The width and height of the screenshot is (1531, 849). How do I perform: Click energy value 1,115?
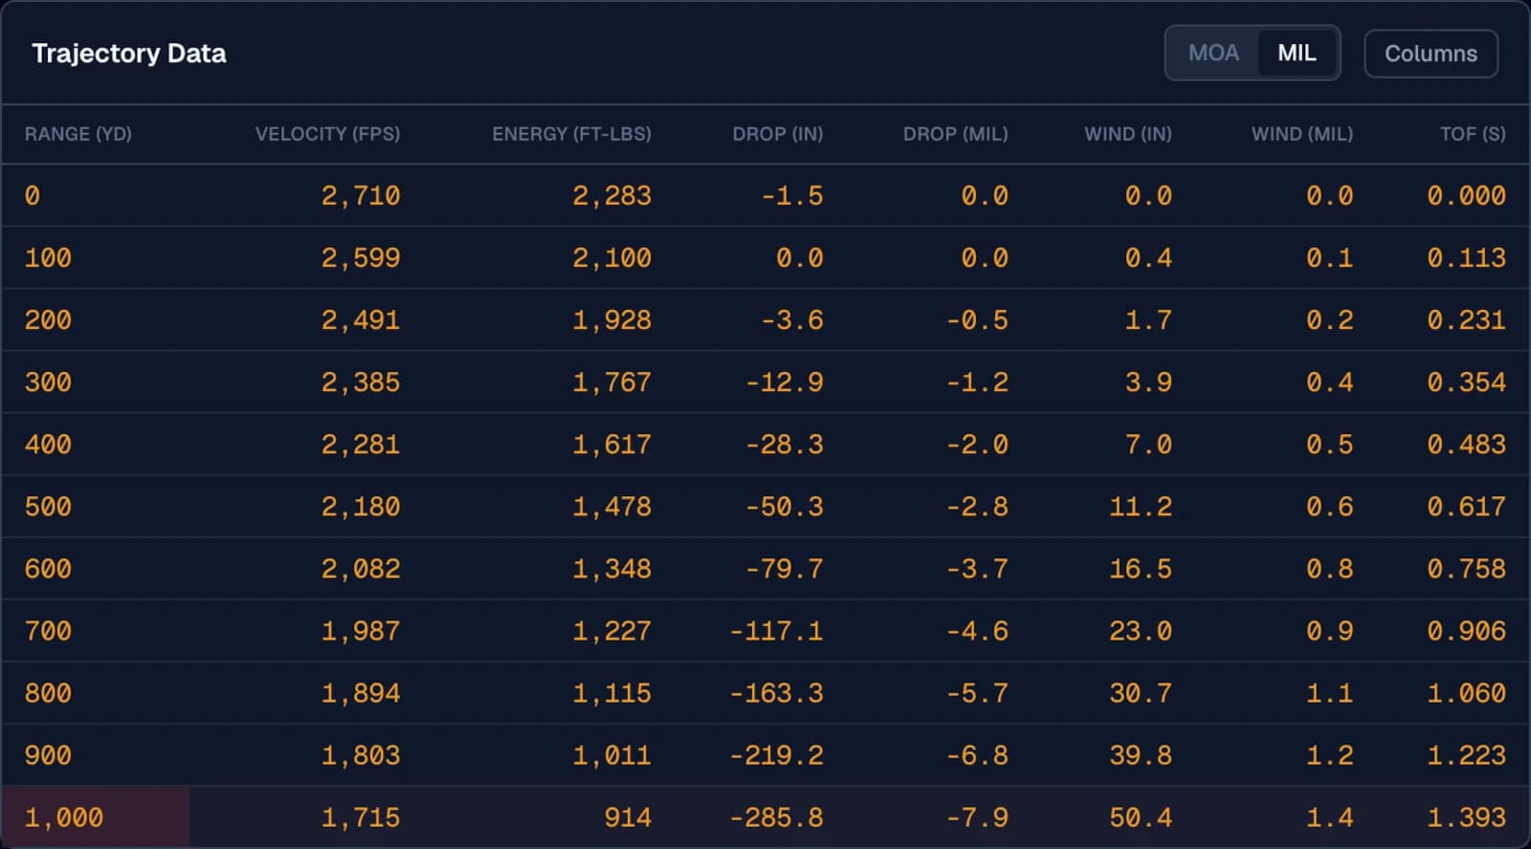pyautogui.click(x=611, y=693)
